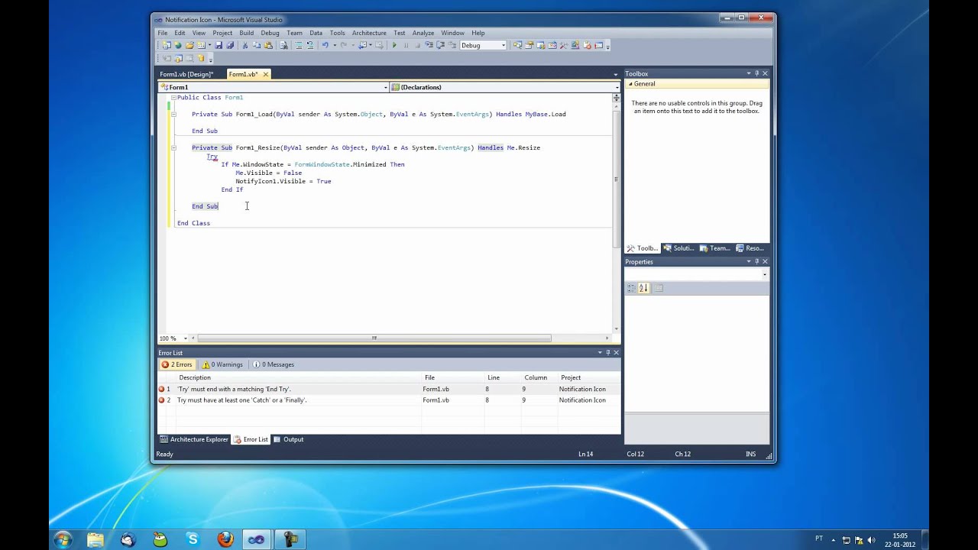The image size is (978, 550).
Task: Open the Architecture menu
Action: point(369,33)
